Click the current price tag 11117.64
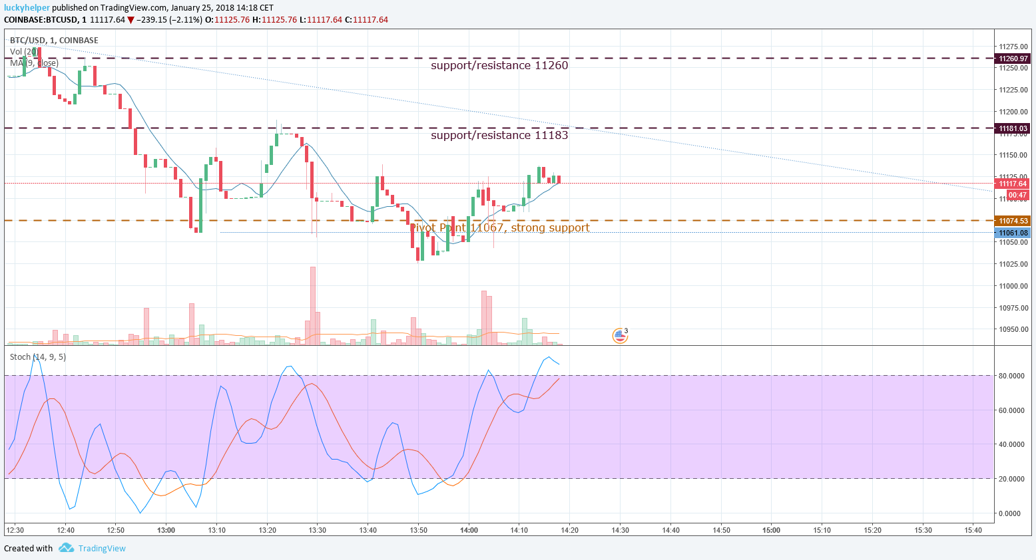This screenshot has width=1036, height=560. (x=1013, y=184)
